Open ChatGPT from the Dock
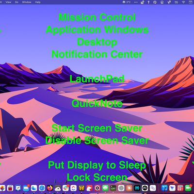 (x=121, y=188)
